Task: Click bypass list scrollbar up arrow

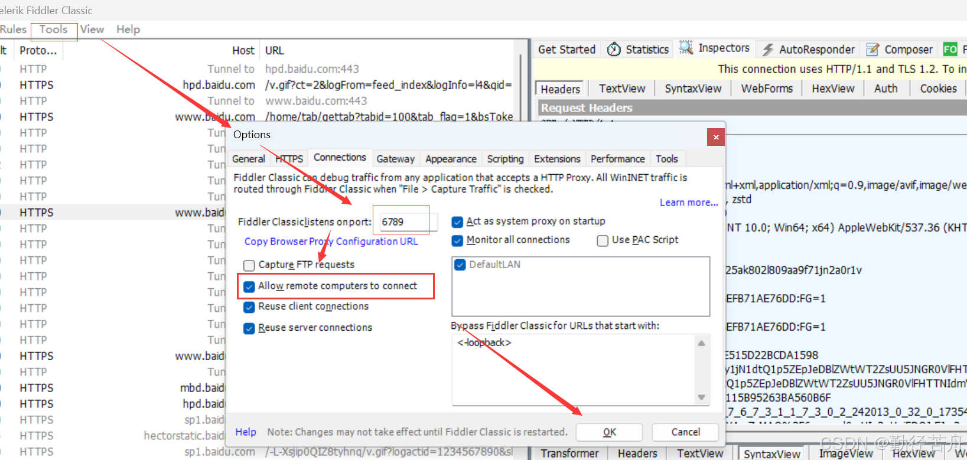Action: 701,343
